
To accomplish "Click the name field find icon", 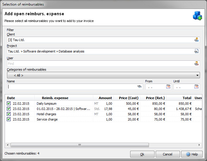I will (140, 87).
